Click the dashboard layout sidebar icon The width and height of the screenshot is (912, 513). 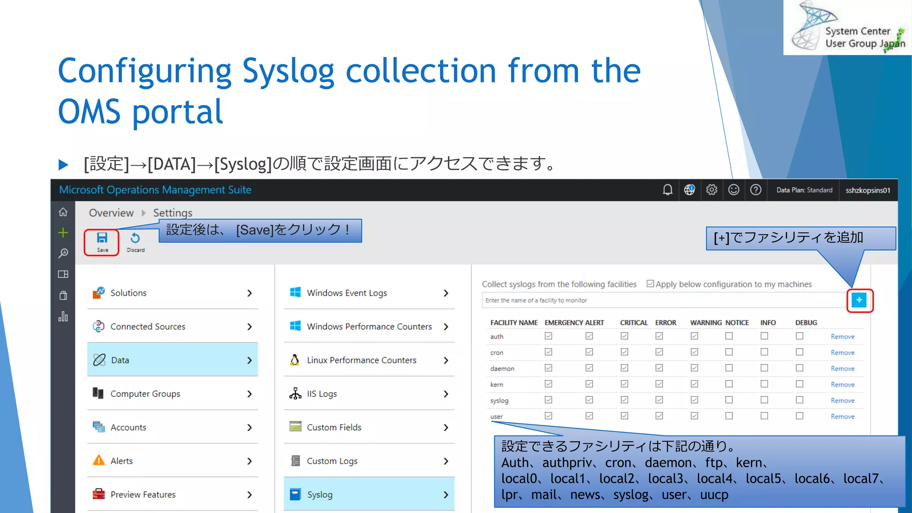63,274
